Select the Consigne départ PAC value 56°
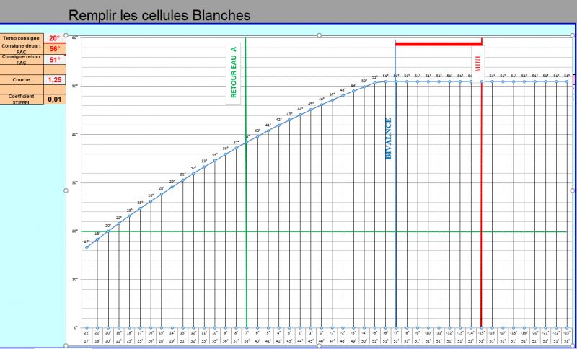The image size is (577, 349). pos(54,49)
